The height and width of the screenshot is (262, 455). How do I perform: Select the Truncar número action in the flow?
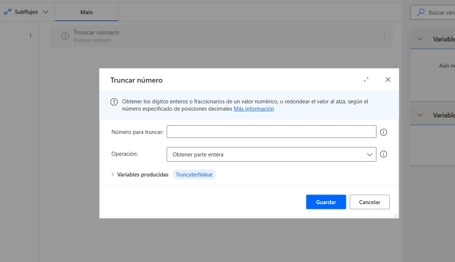click(x=221, y=36)
